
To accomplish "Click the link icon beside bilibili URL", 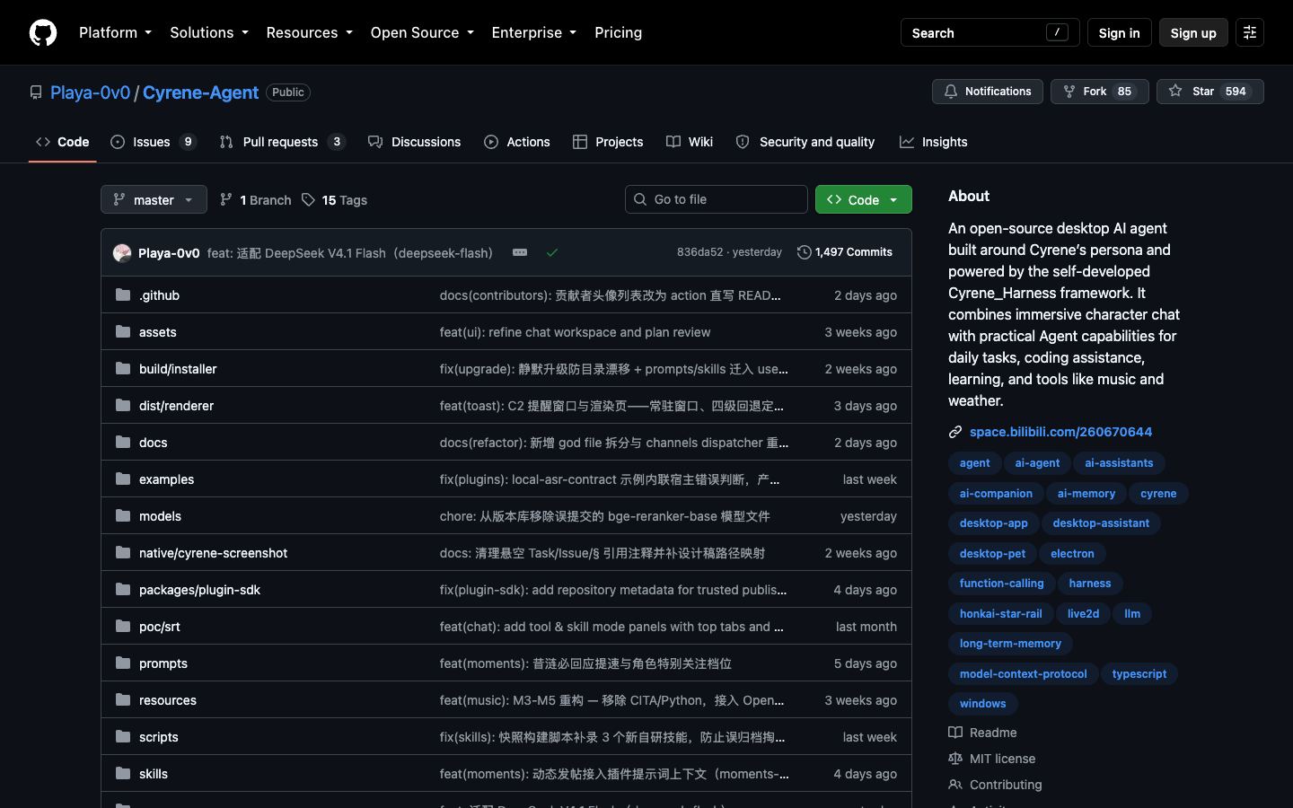I will pyautogui.click(x=955, y=432).
